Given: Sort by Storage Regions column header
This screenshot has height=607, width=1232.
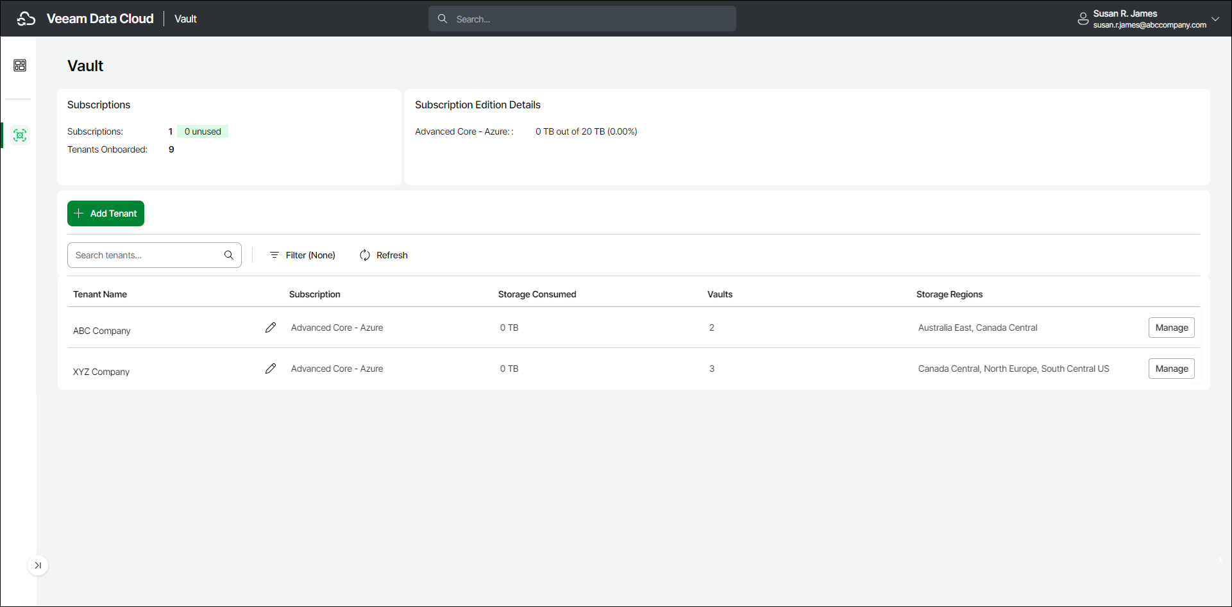Looking at the screenshot, I should coord(950,294).
